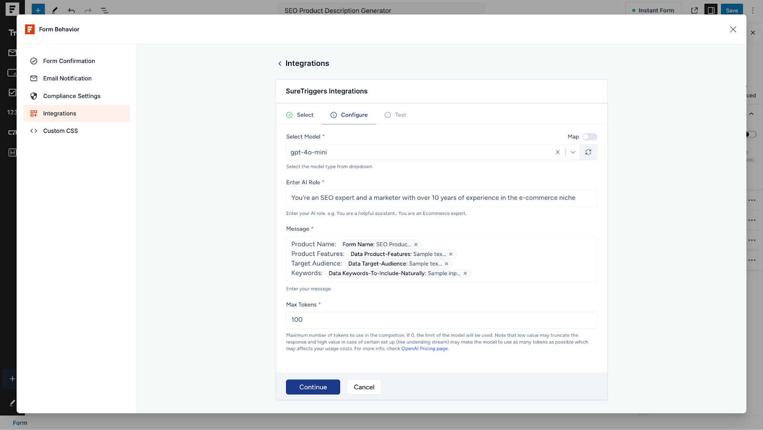Click the settings sidebar panel icon next to Save
This screenshot has width=763, height=430.
[711, 10]
